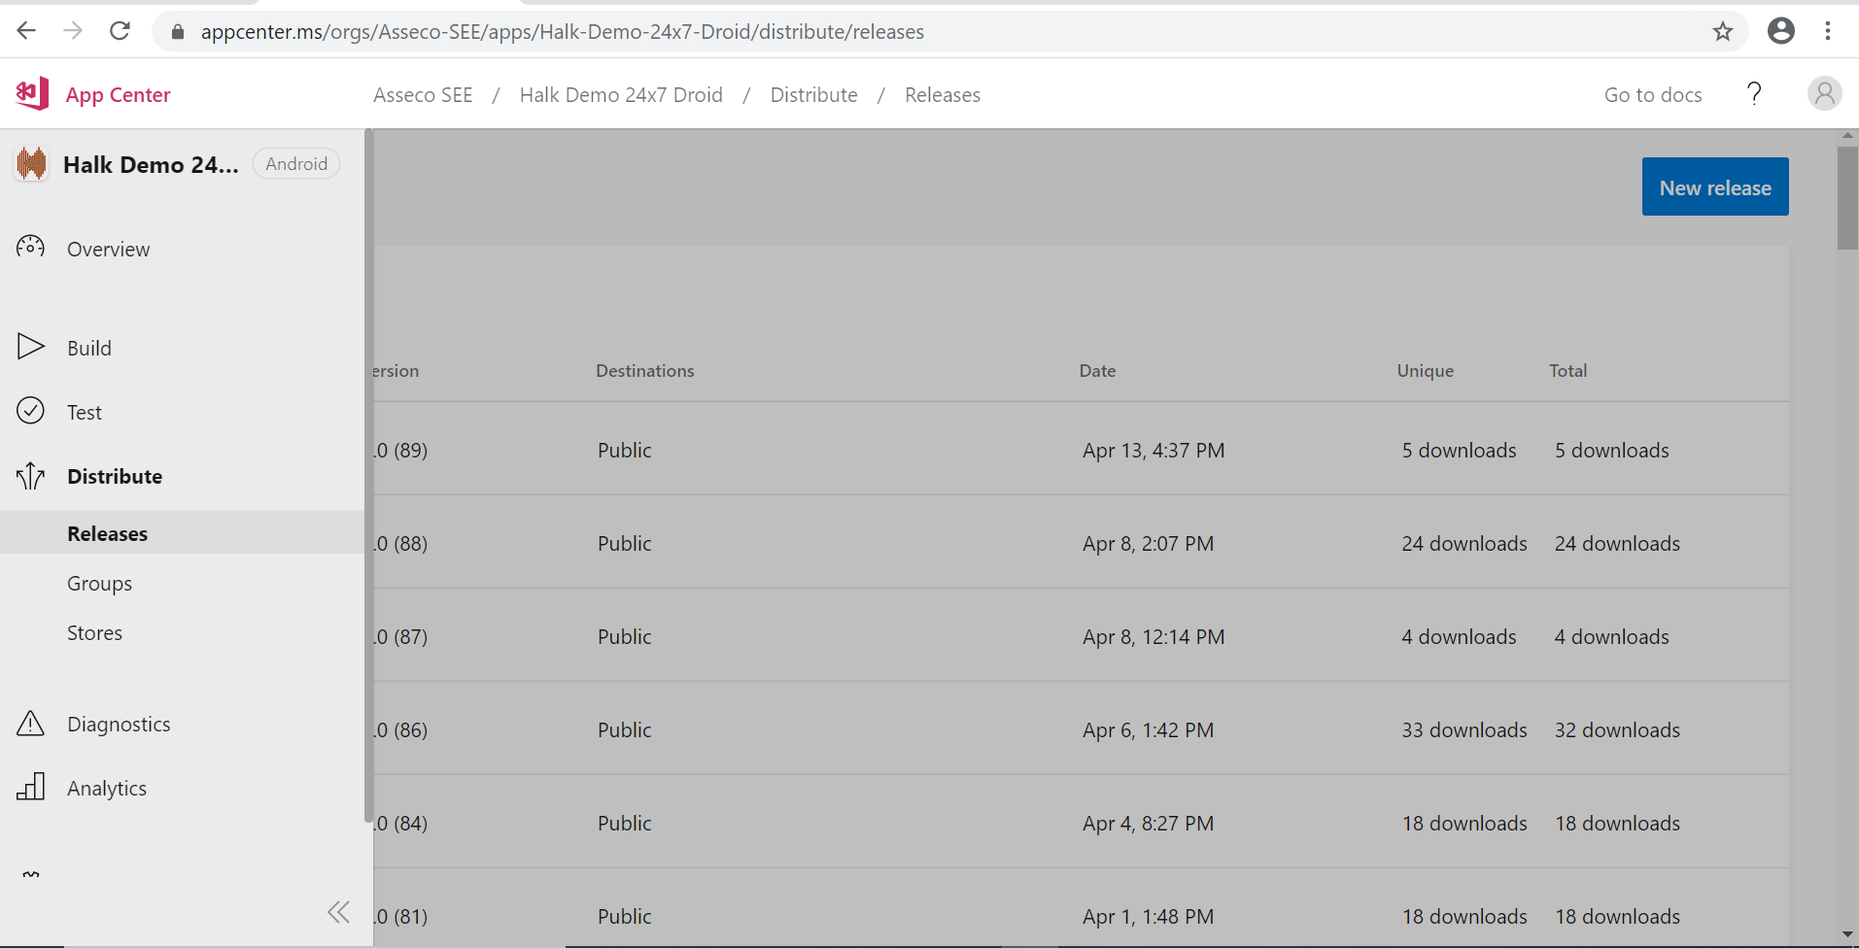Screen dimensions: 1859x948
Task: Sort by Date column header
Action: 1097,370
